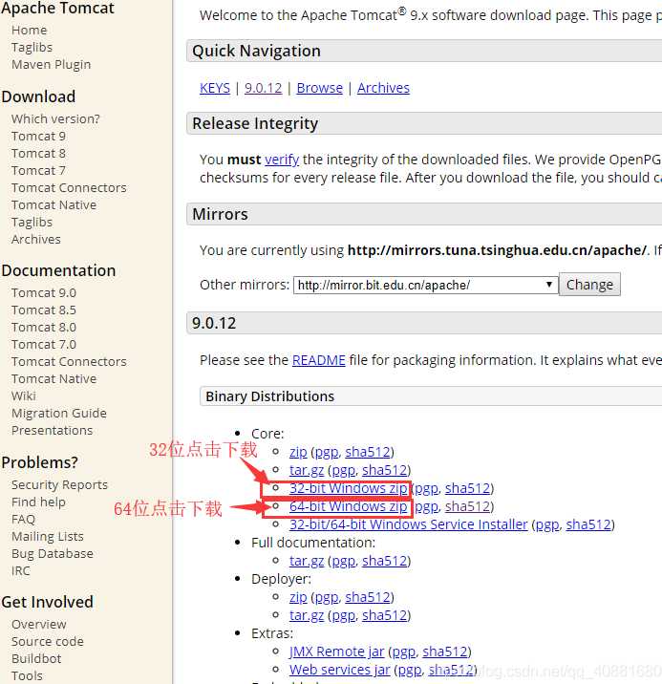Open Presentations sidebar link
Screen dimensions: 662x684
(x=52, y=431)
